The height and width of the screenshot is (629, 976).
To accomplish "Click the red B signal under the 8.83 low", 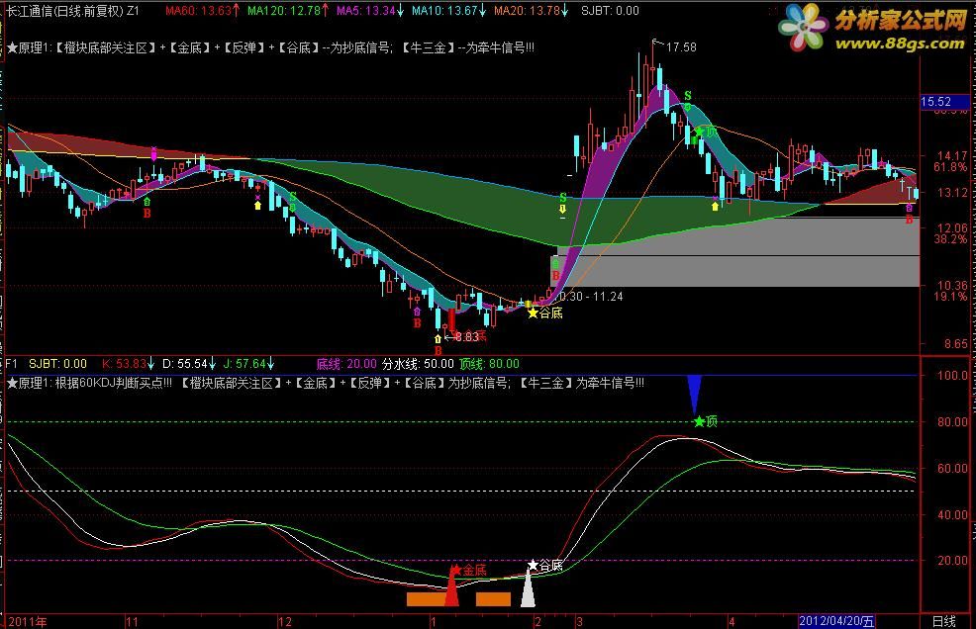I will (438, 350).
